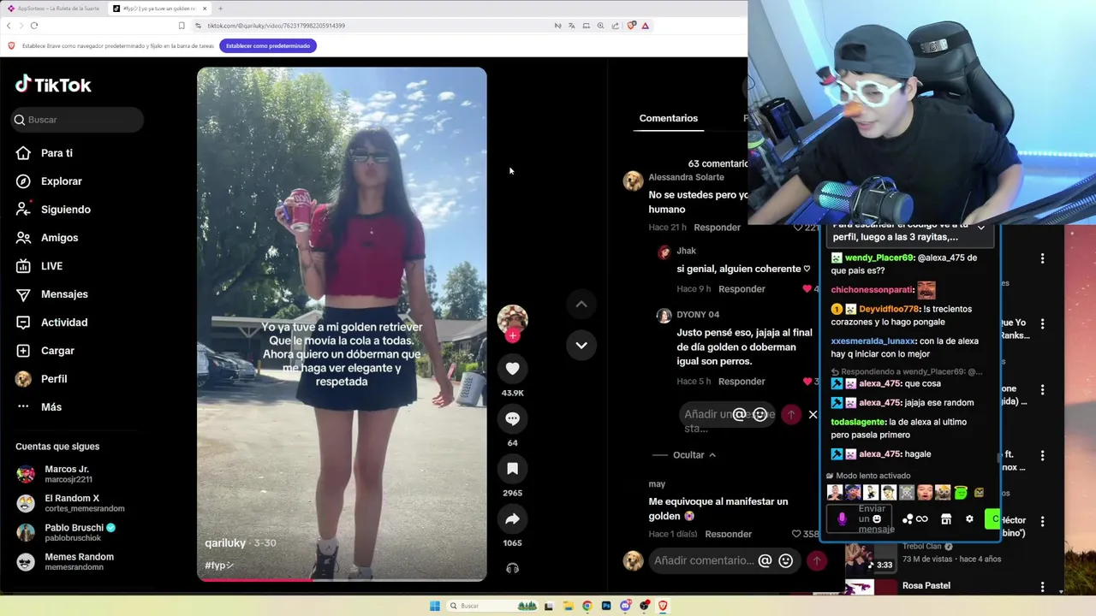Viewport: 1096px width, 616px height.
Task: Open the Brave Rewards triangle icon
Action: click(646, 26)
